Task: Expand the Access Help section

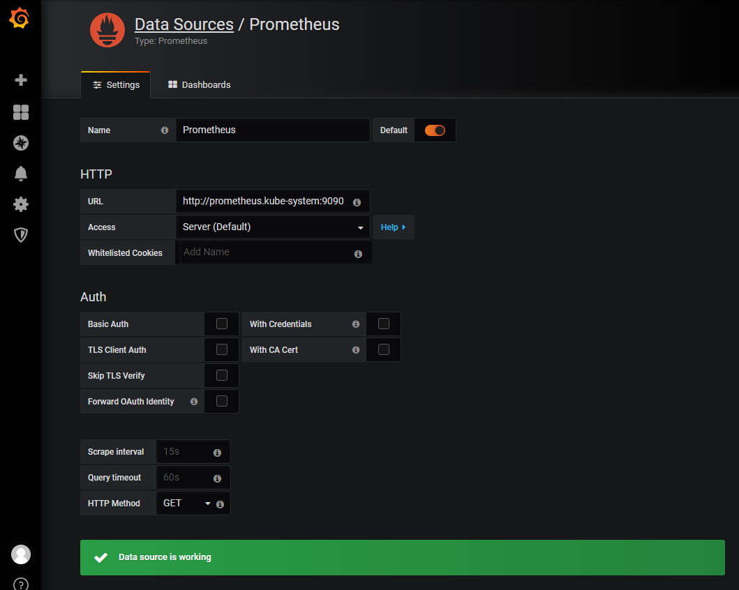Action: pyautogui.click(x=393, y=227)
